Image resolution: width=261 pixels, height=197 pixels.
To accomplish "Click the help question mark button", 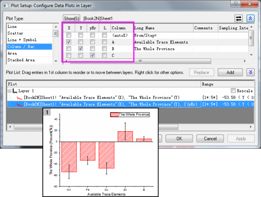I will pos(235,4).
